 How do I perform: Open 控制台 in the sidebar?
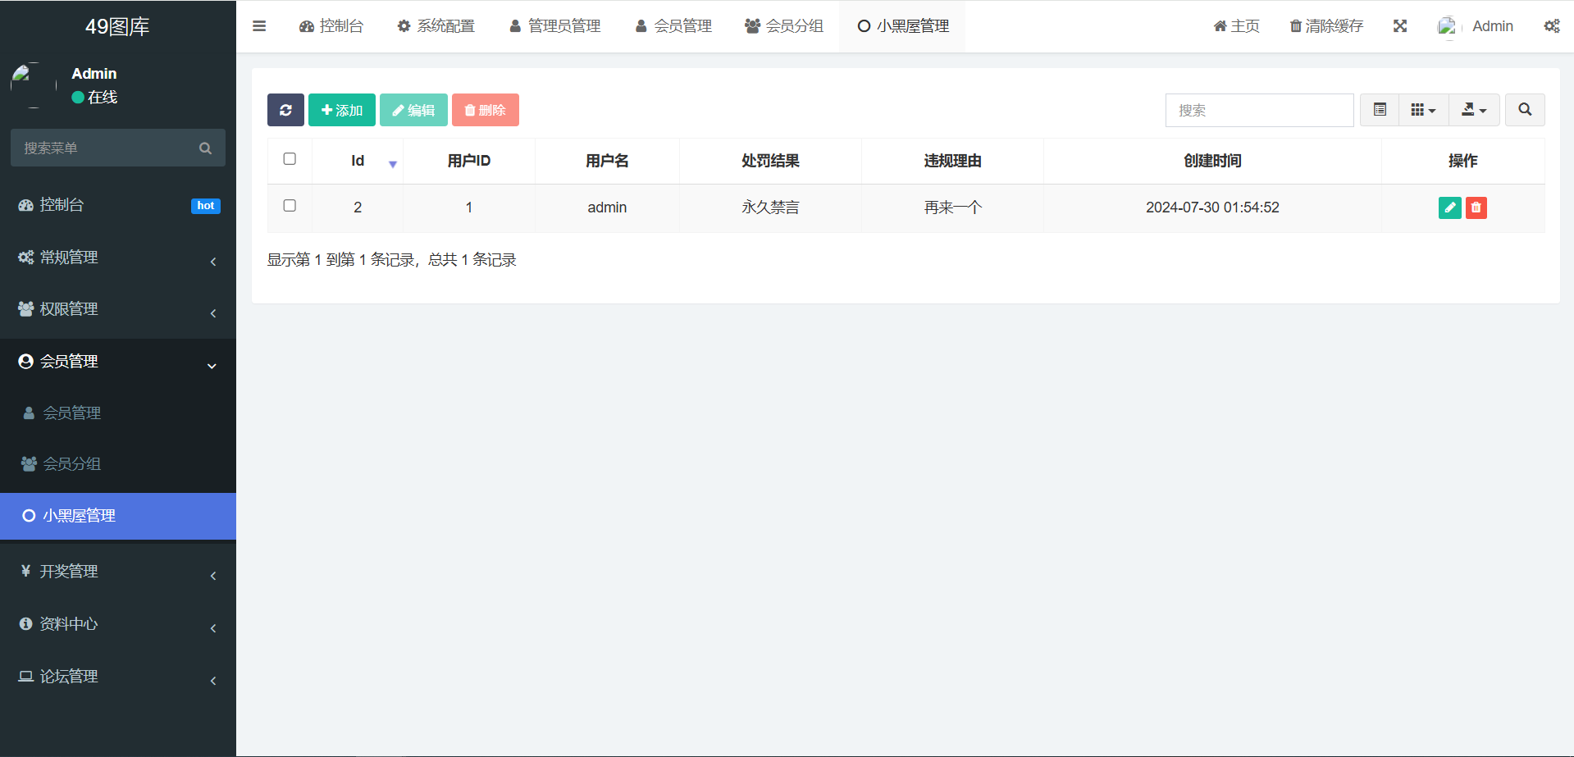(118, 205)
